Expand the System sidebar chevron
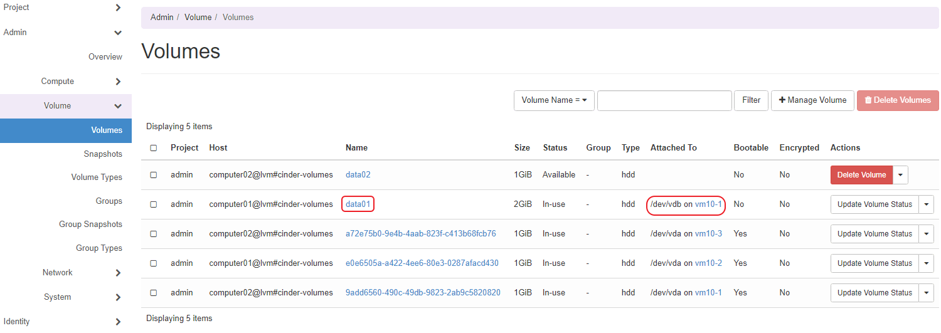The image size is (941, 333). [x=118, y=297]
